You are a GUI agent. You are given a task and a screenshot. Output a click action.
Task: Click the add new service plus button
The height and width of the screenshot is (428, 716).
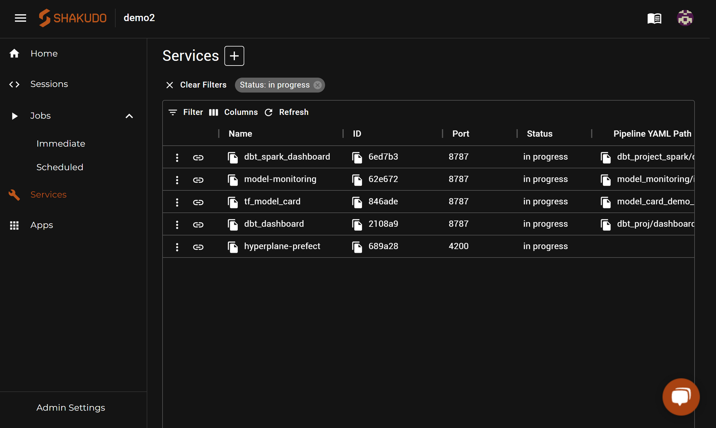click(234, 56)
